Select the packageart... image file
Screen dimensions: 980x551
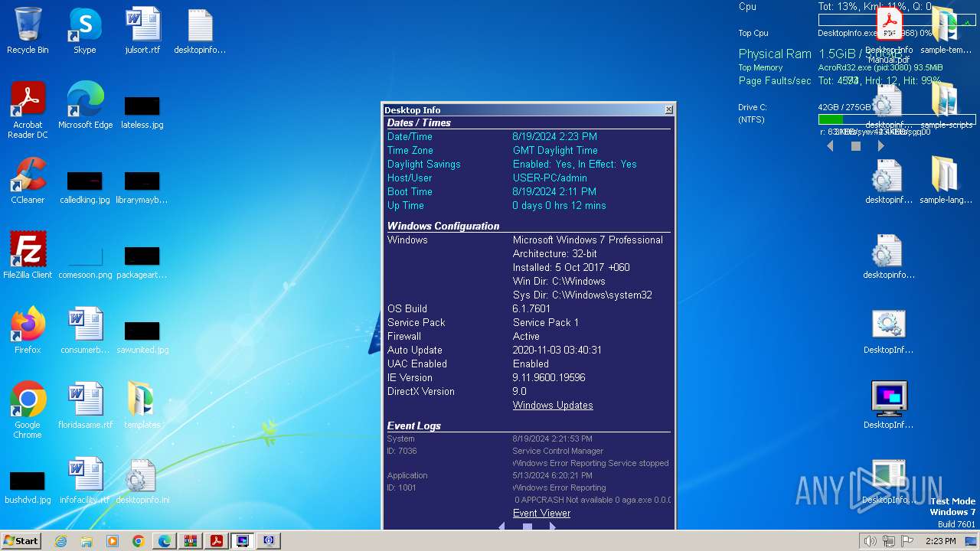pyautogui.click(x=142, y=262)
